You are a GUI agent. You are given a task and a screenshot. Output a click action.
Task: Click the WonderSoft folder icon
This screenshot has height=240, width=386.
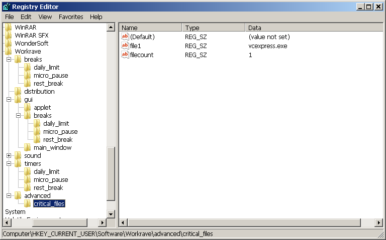coord(9,43)
